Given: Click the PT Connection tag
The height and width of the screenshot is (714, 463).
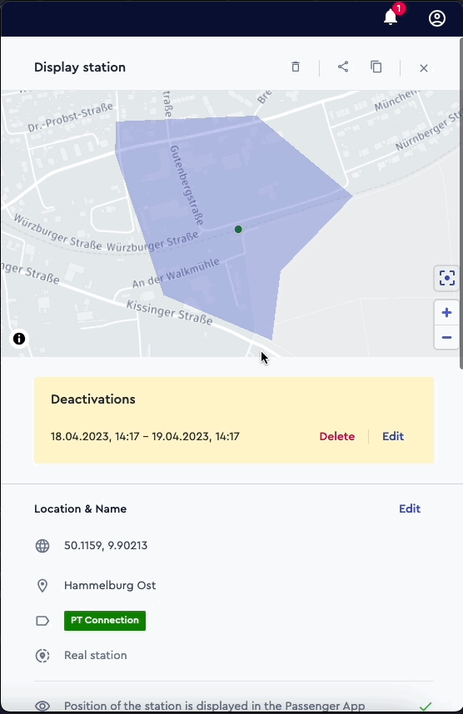Looking at the screenshot, I should [105, 621].
